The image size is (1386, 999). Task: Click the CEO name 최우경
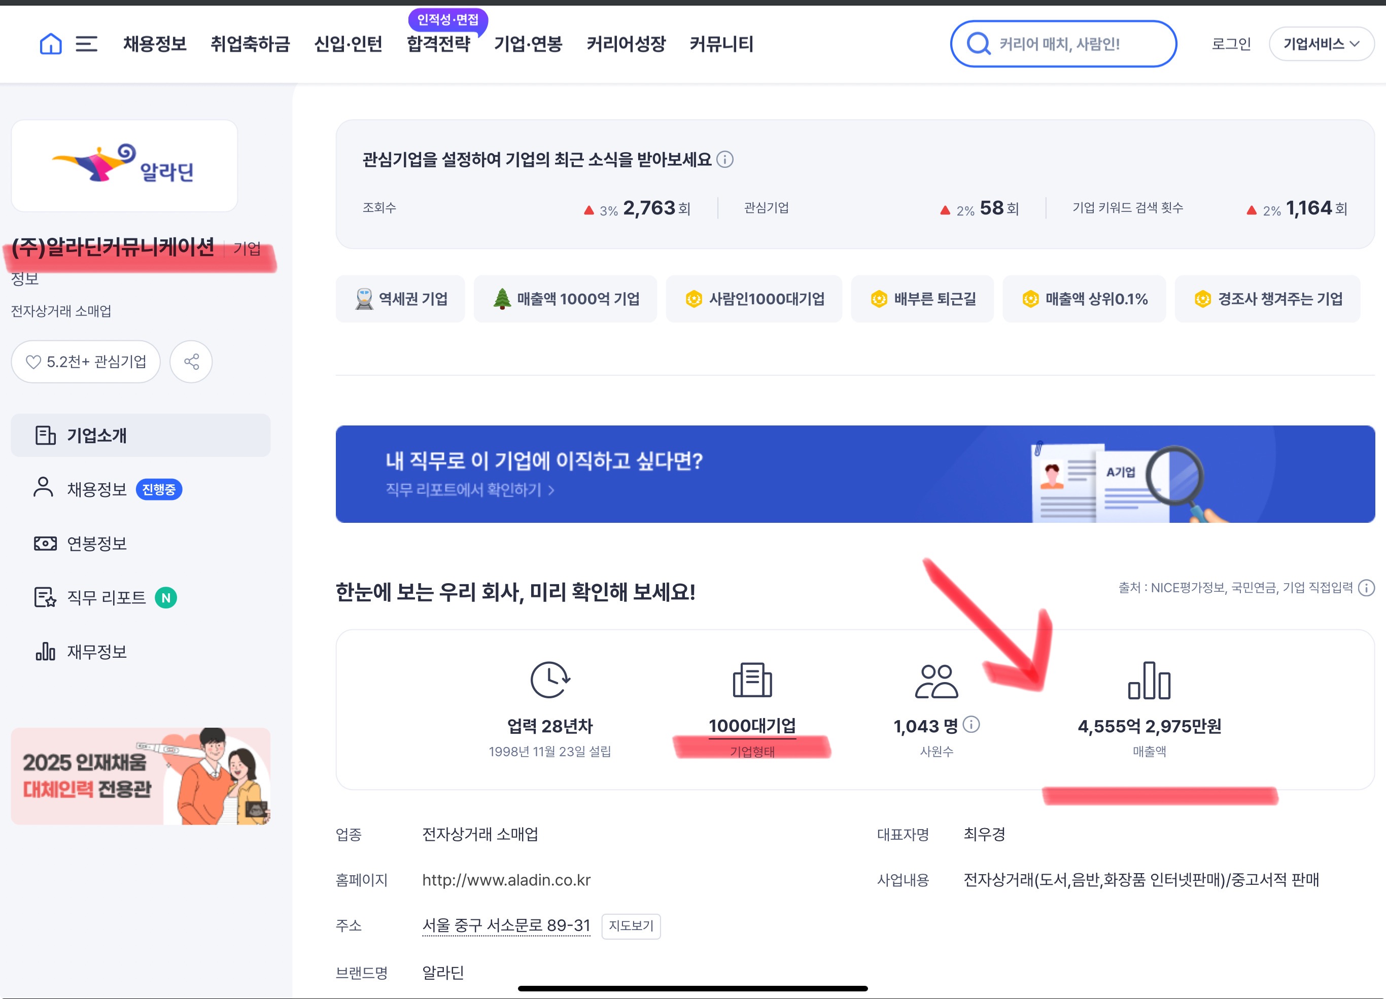click(984, 834)
